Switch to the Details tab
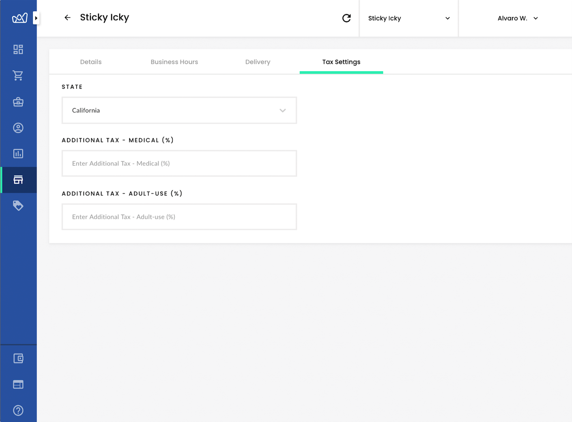This screenshot has width=572, height=422. (91, 62)
